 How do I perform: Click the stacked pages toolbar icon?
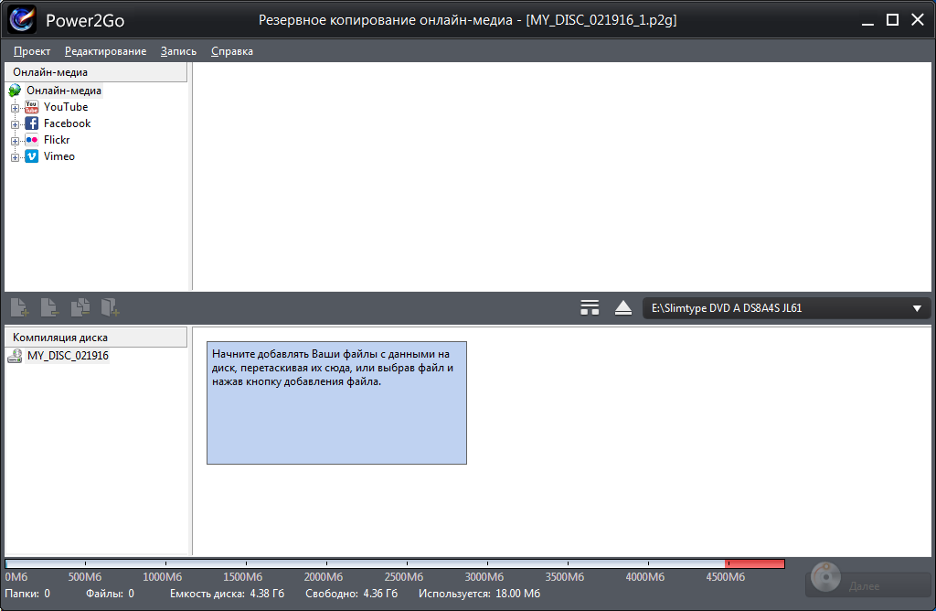click(x=80, y=307)
